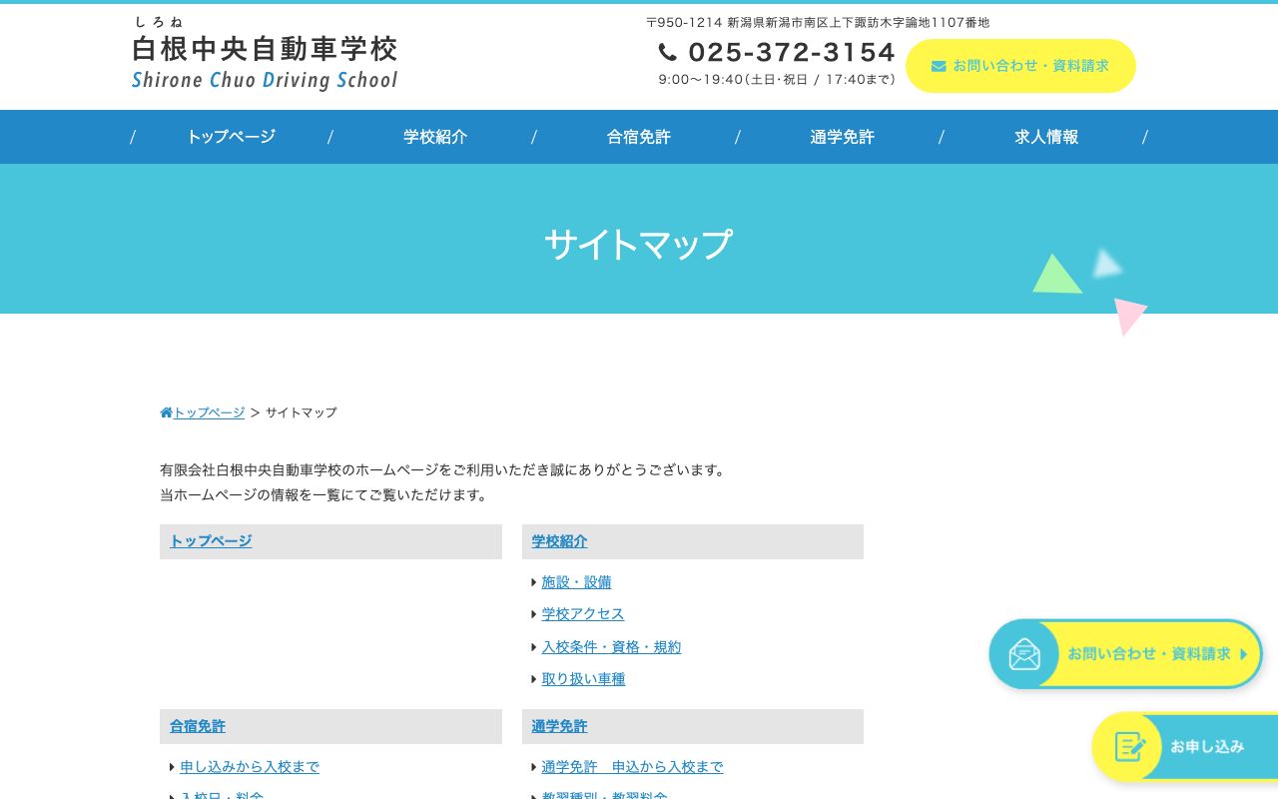Open the 求人情報 navigation menu item
1278x799 pixels.
pos(1045,137)
